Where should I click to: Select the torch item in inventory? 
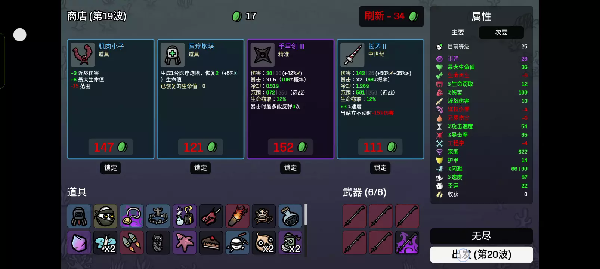237,216
